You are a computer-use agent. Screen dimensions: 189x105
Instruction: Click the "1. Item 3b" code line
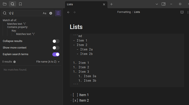coord(87,81)
